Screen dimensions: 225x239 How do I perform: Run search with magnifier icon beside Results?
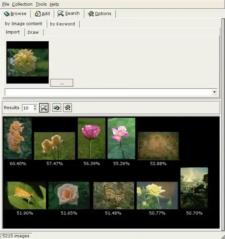coord(44,108)
